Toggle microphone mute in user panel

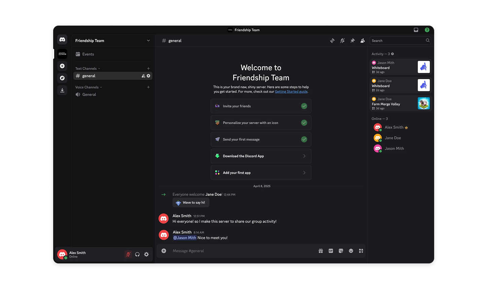click(128, 254)
